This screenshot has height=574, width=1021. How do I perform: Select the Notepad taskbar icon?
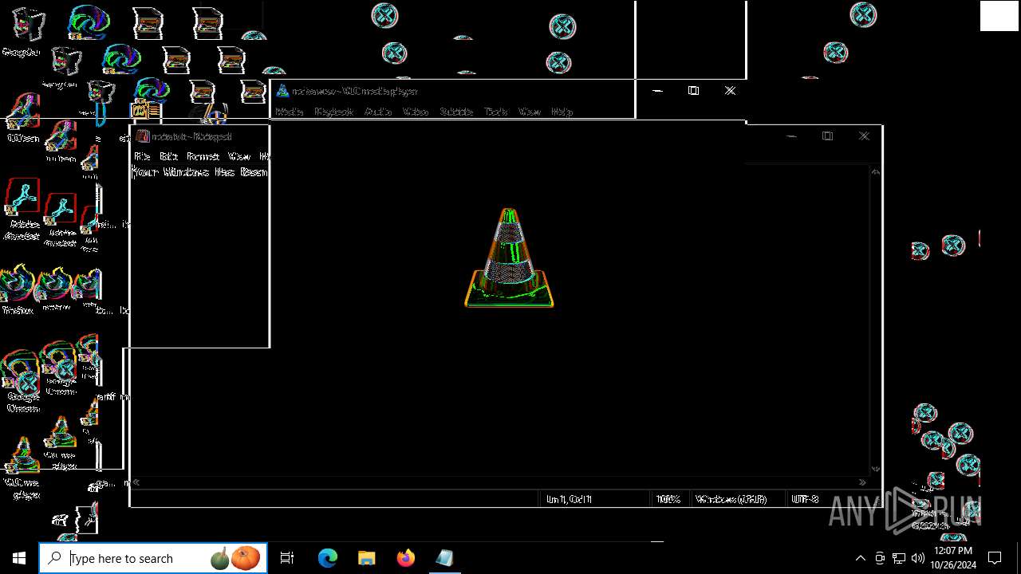(444, 558)
